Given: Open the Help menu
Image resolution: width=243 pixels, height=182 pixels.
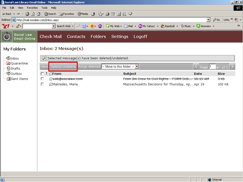Looking at the screenshot, I should 53,8.
